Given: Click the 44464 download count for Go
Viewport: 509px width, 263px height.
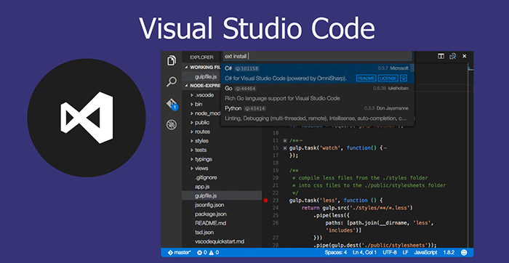Looking at the screenshot, I should click(246, 89).
